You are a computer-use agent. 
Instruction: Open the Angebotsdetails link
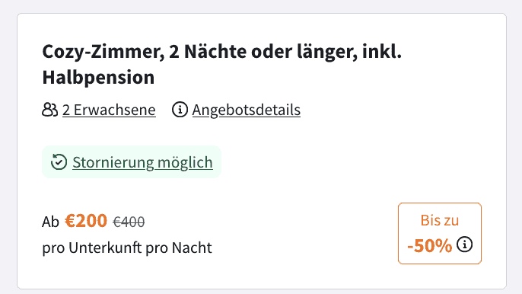point(247,110)
